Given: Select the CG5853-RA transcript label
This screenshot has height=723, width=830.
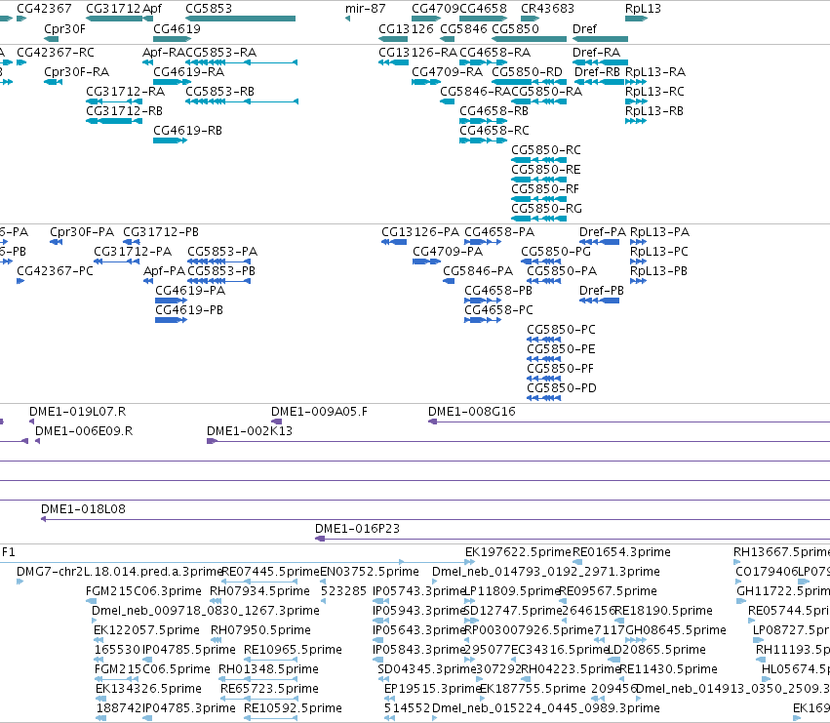Looking at the screenshot, I should pos(220,53).
